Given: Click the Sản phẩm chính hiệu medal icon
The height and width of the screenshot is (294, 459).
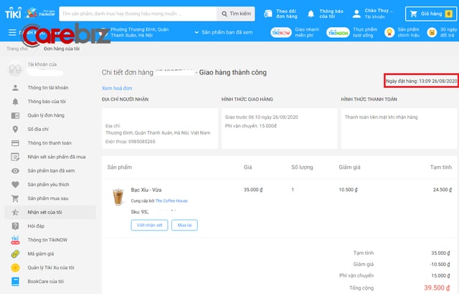Looking at the screenshot, I should click(x=389, y=32).
